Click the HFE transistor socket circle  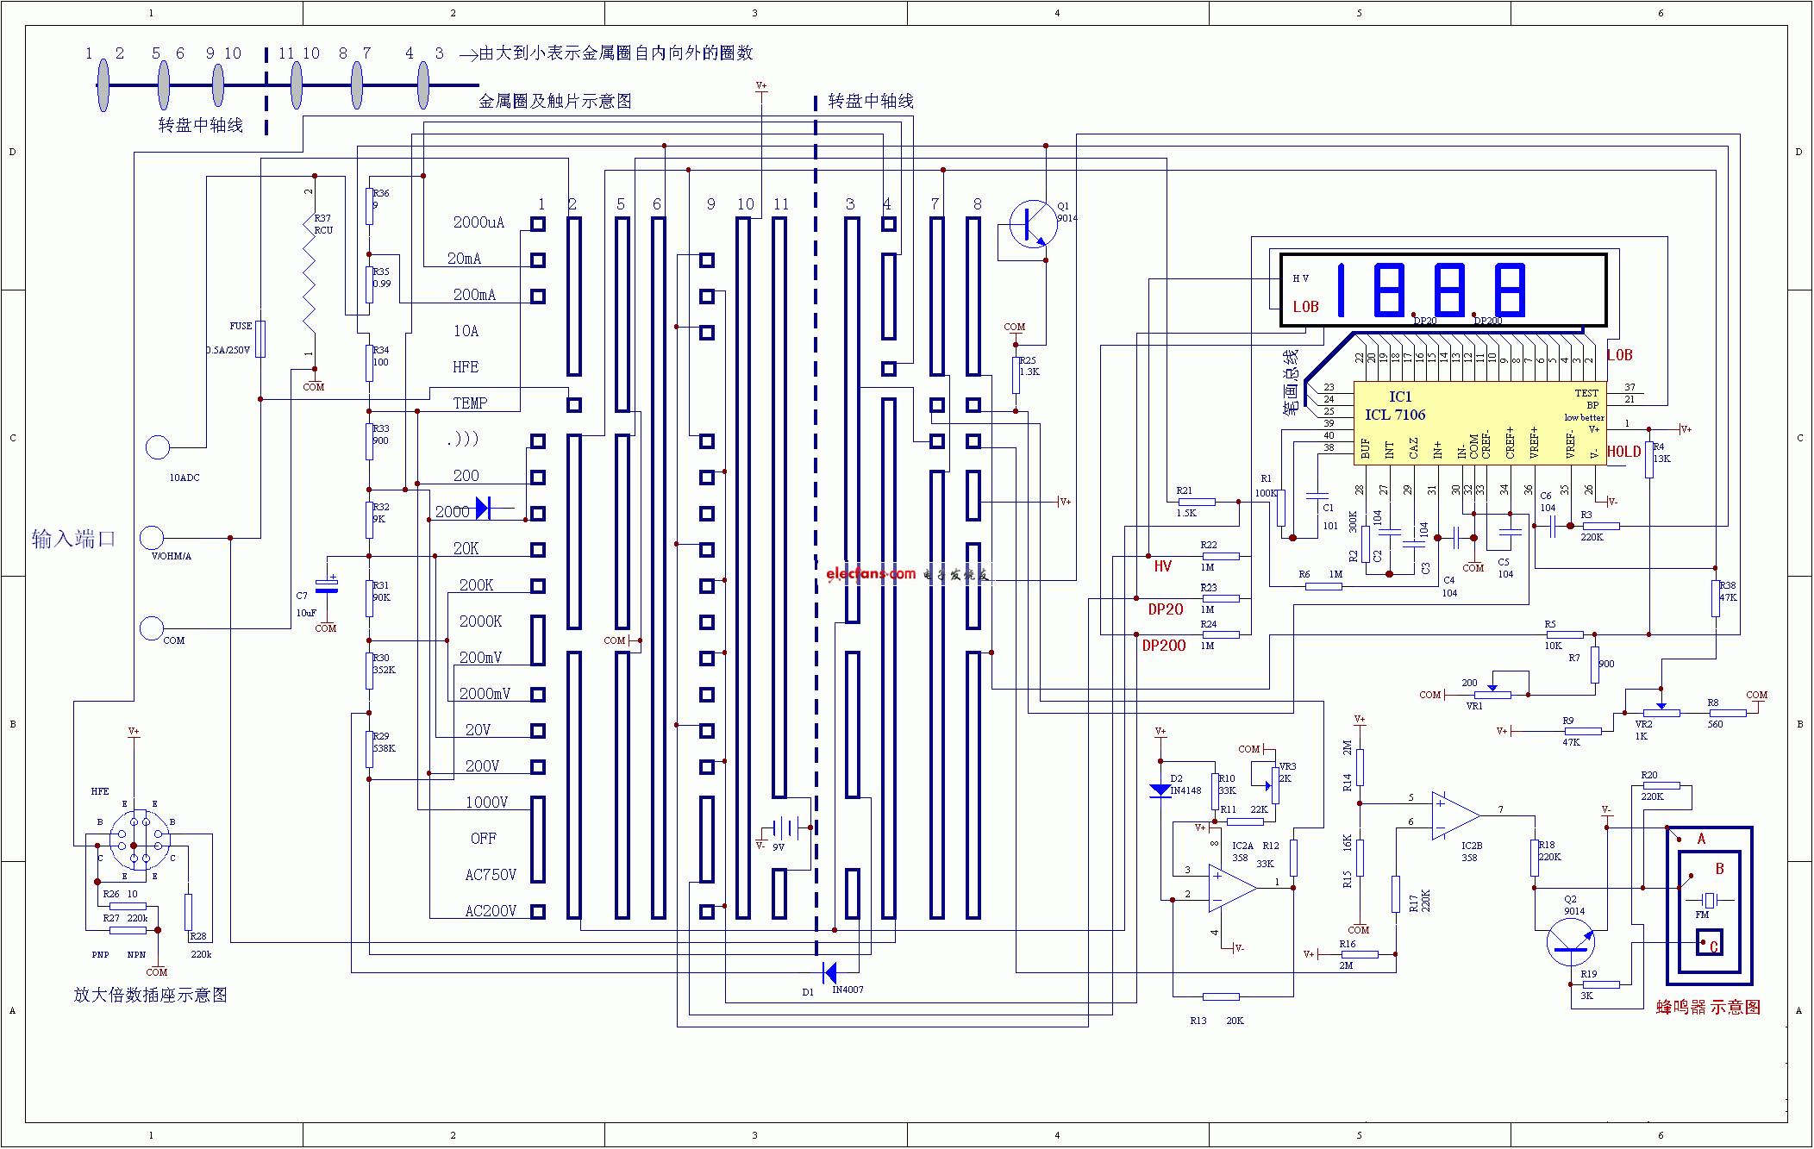139,840
